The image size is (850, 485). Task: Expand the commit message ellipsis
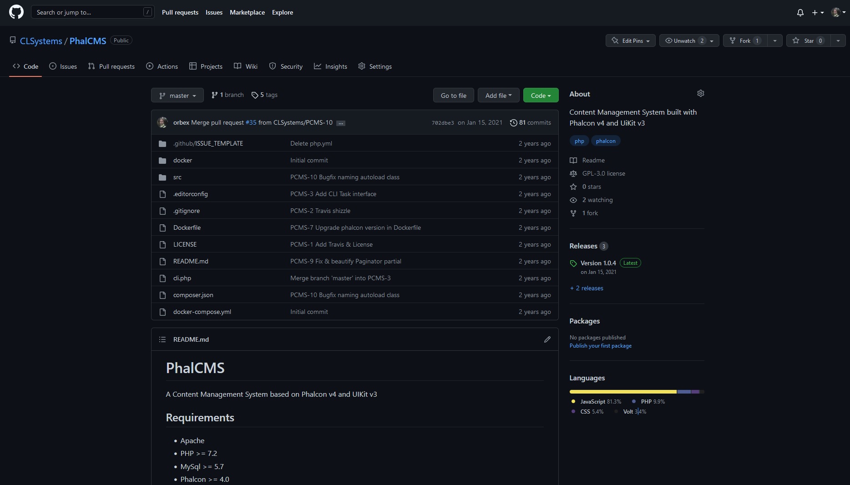(341, 123)
